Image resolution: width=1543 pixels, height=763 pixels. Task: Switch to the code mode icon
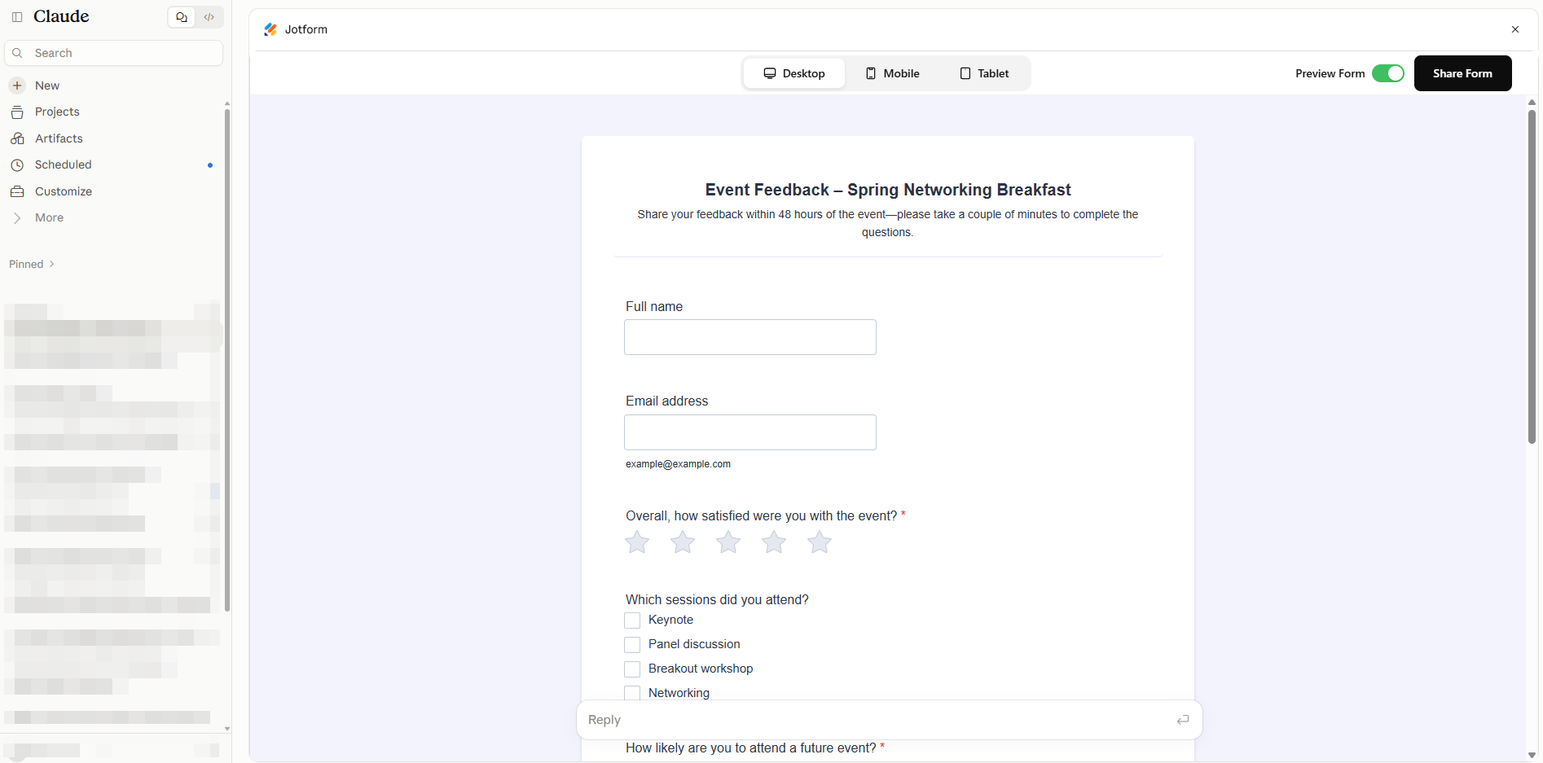pos(209,17)
